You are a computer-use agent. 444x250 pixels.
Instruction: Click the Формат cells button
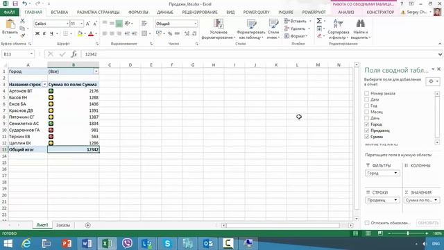(296, 36)
